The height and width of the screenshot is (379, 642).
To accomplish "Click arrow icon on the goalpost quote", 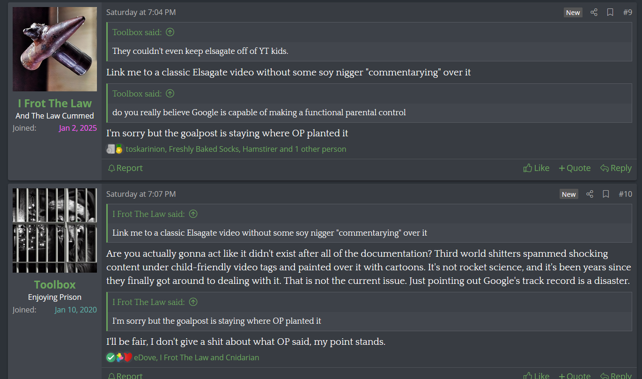I will pos(193,302).
